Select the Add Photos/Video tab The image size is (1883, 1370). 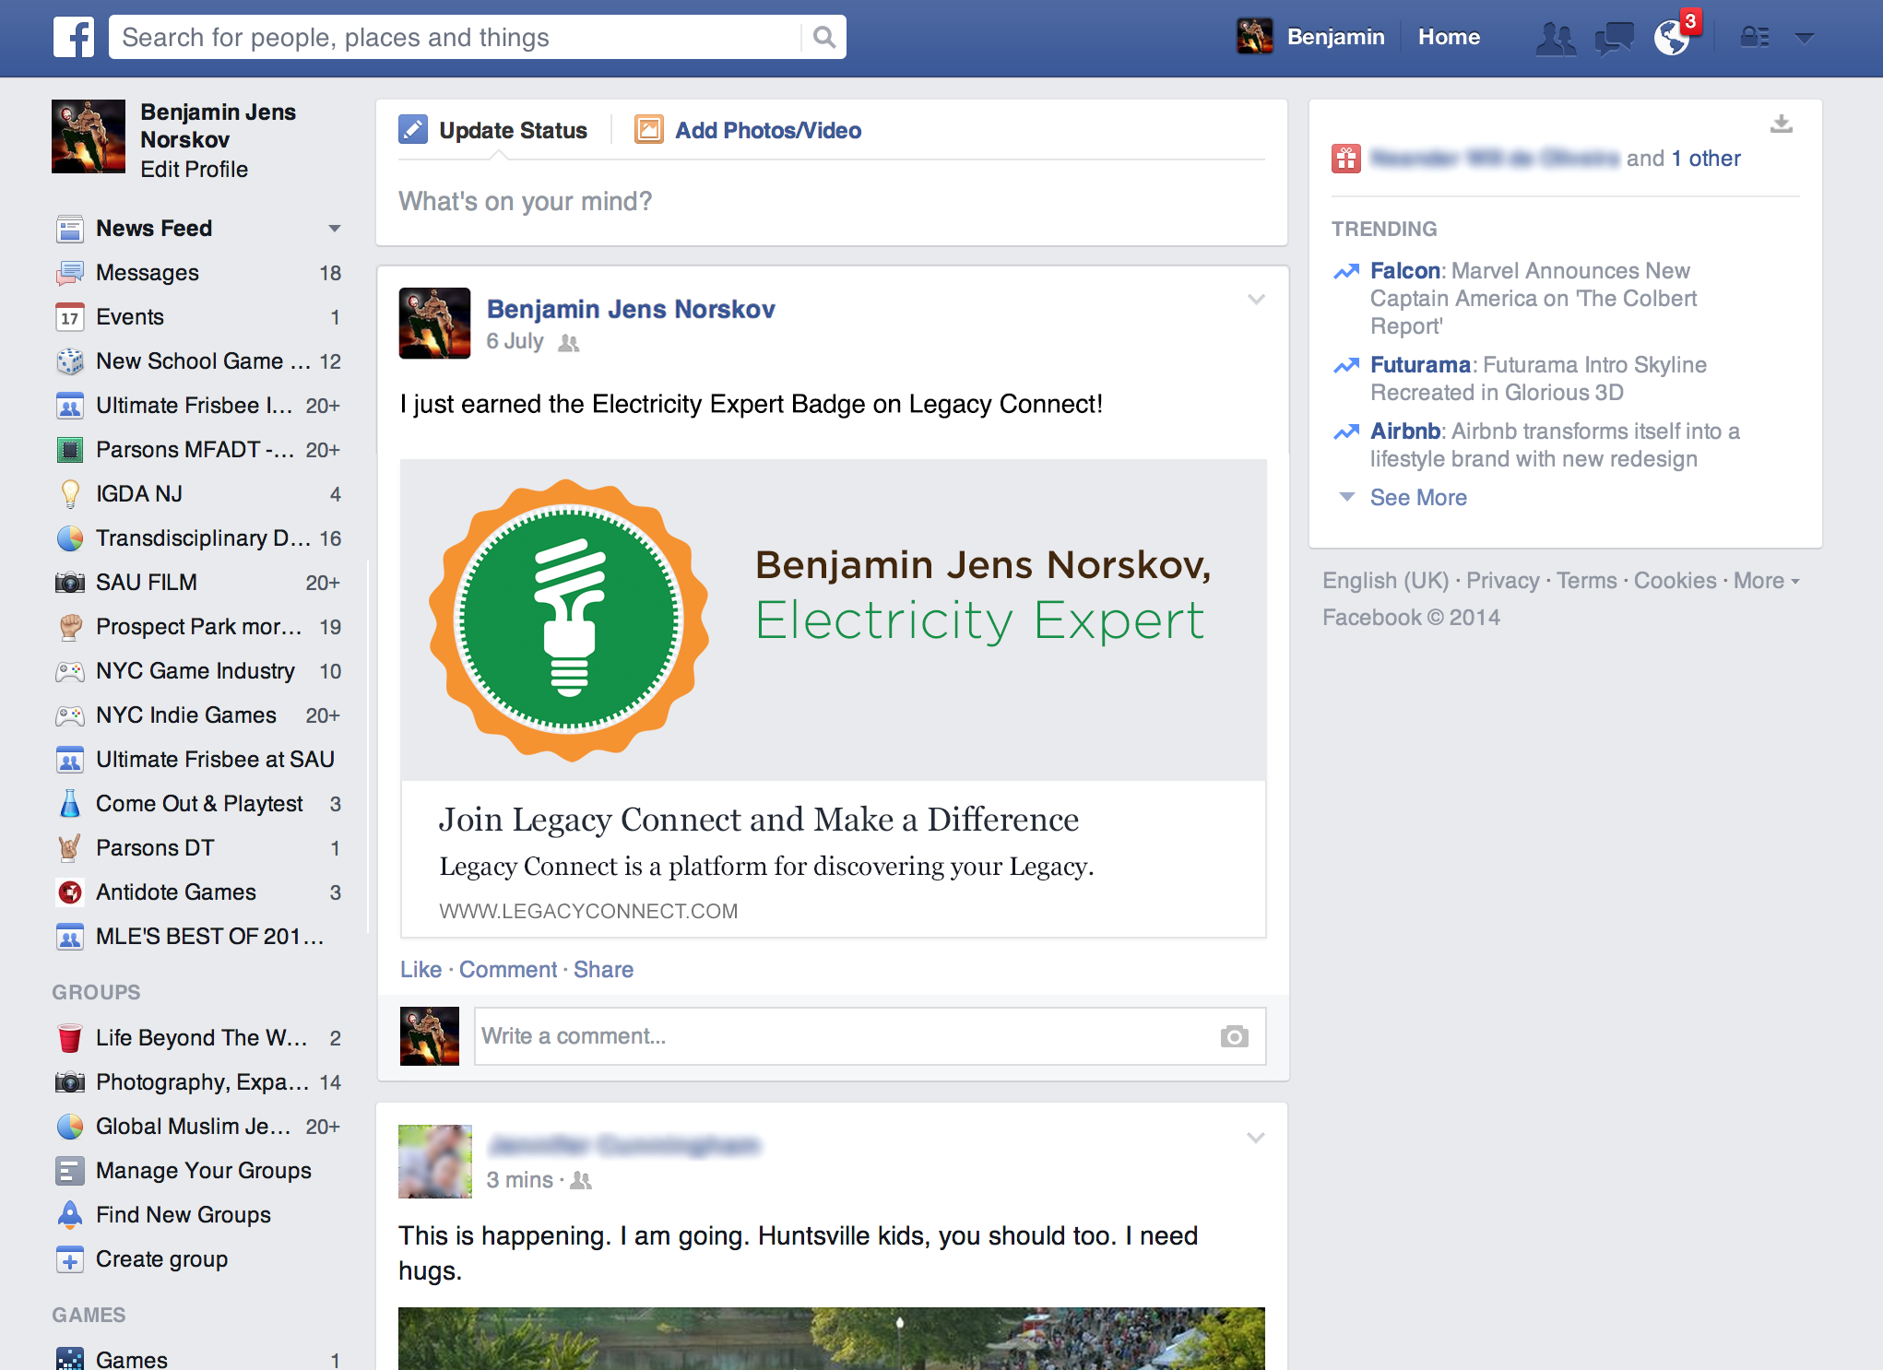768,130
